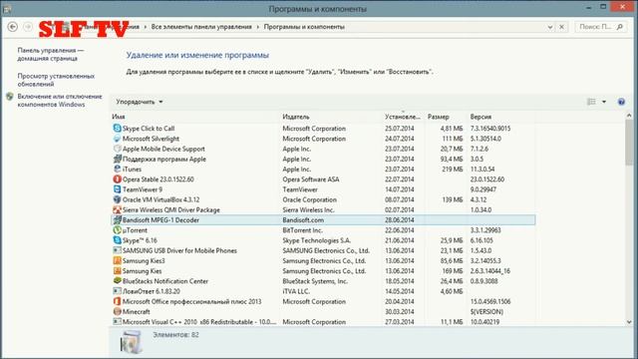
Task: Click the Visual C++ 2010 Redistributable icon
Action: (x=118, y=321)
